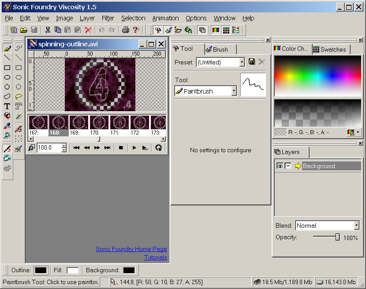Select the Paintbrush tool in toolbox
The height and width of the screenshot is (289, 366).
(x=7, y=49)
